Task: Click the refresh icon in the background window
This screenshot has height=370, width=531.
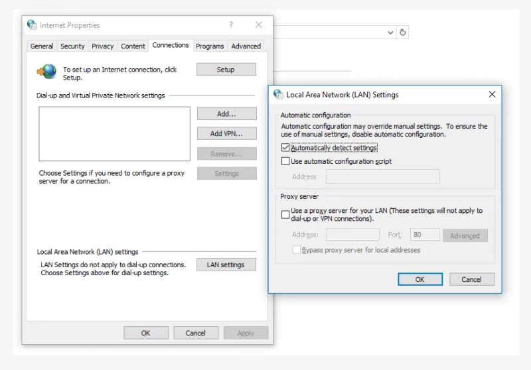Action: point(403,32)
